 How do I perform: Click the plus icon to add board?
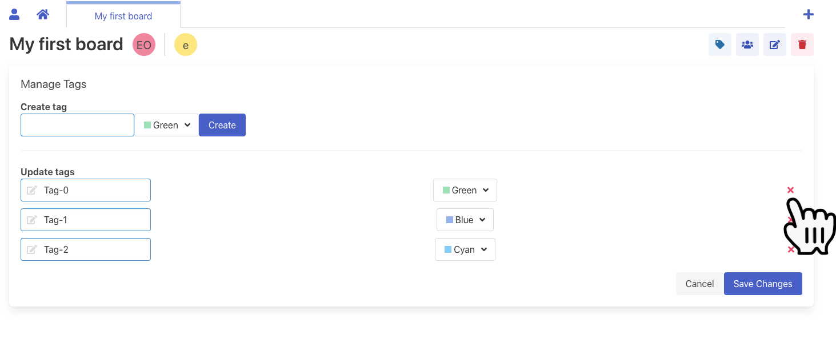(x=808, y=15)
